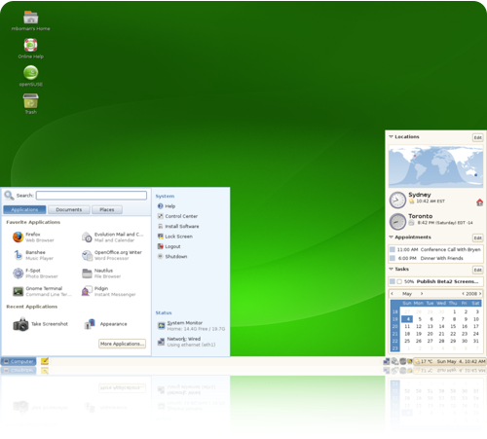Screen dimensions: 487x439
Task: Click the network monitor icon in system tray
Action: pyautogui.click(x=387, y=361)
